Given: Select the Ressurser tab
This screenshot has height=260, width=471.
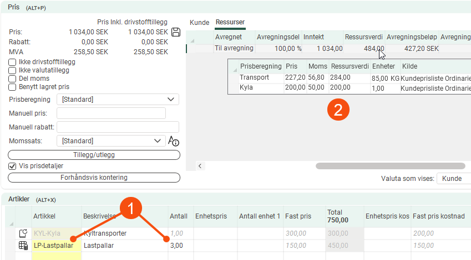Looking at the screenshot, I should point(230,22).
